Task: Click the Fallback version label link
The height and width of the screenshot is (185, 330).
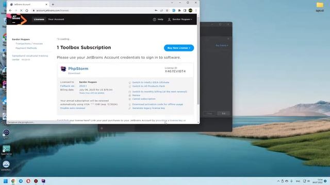Action: [x=68, y=86]
